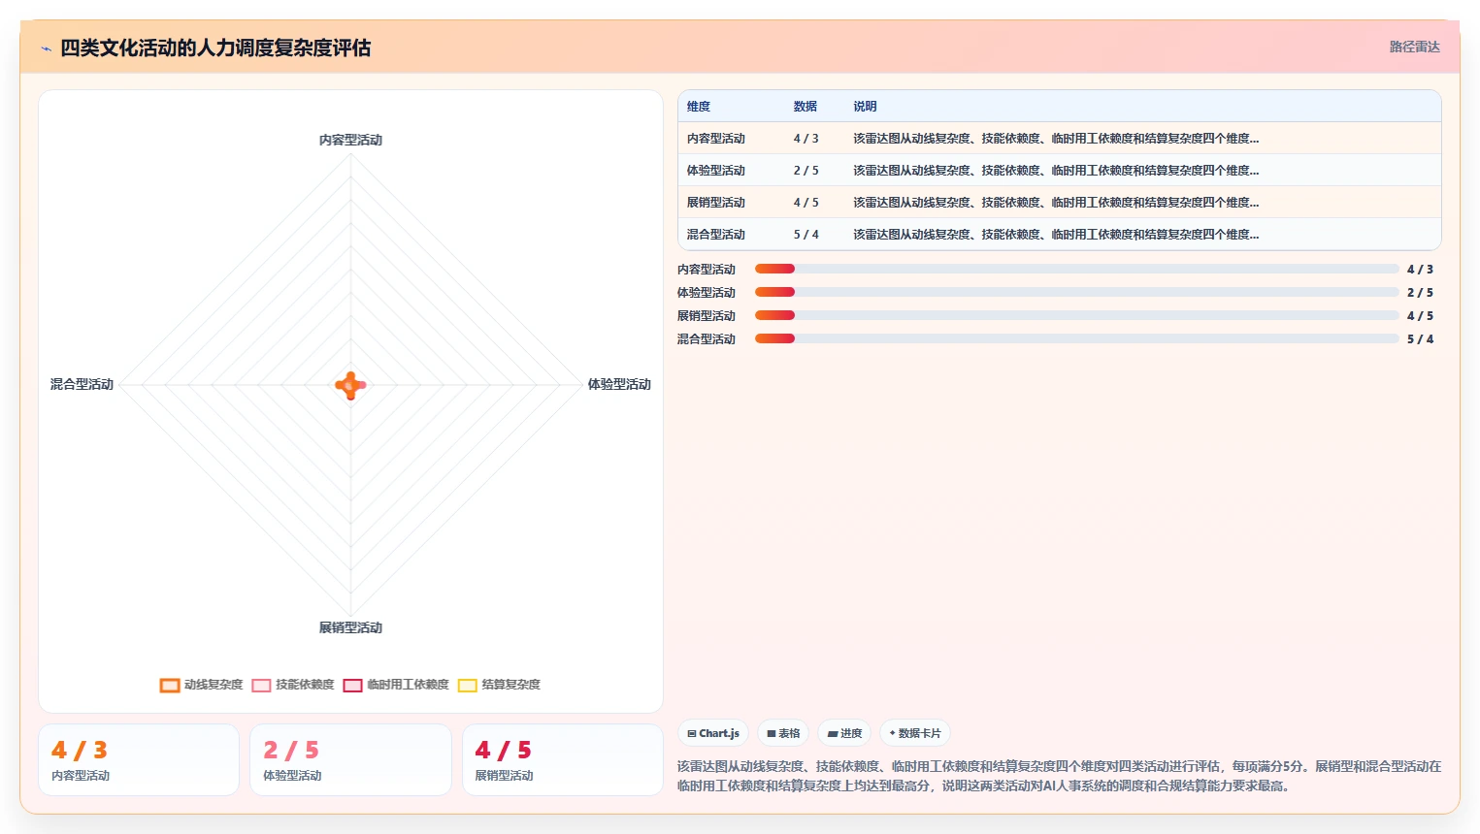The height and width of the screenshot is (834, 1480).
Task: Click the 体验型活动 progress bar
Action: coord(1077,292)
